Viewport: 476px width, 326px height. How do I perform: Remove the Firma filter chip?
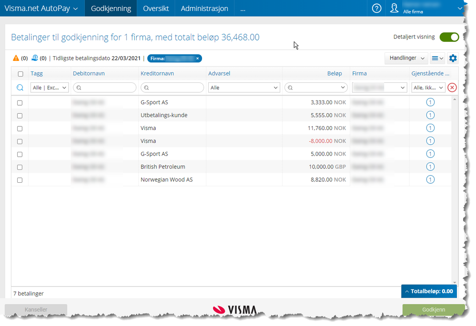coord(197,59)
